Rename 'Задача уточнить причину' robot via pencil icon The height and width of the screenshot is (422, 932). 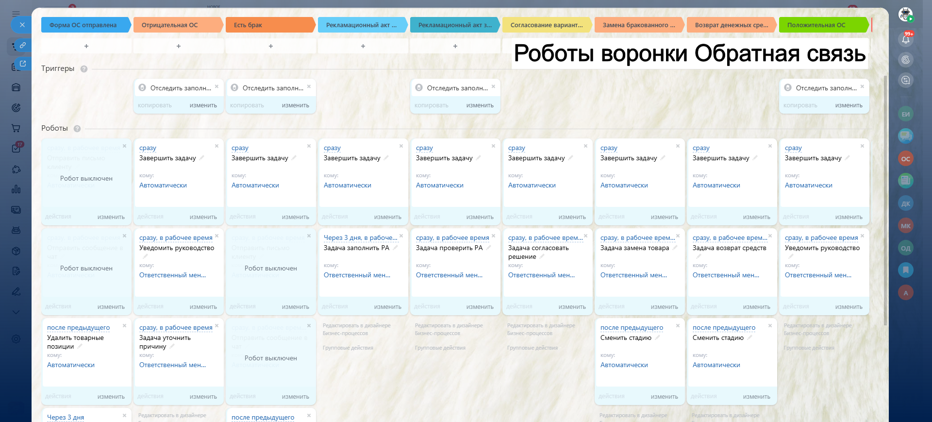tap(172, 346)
